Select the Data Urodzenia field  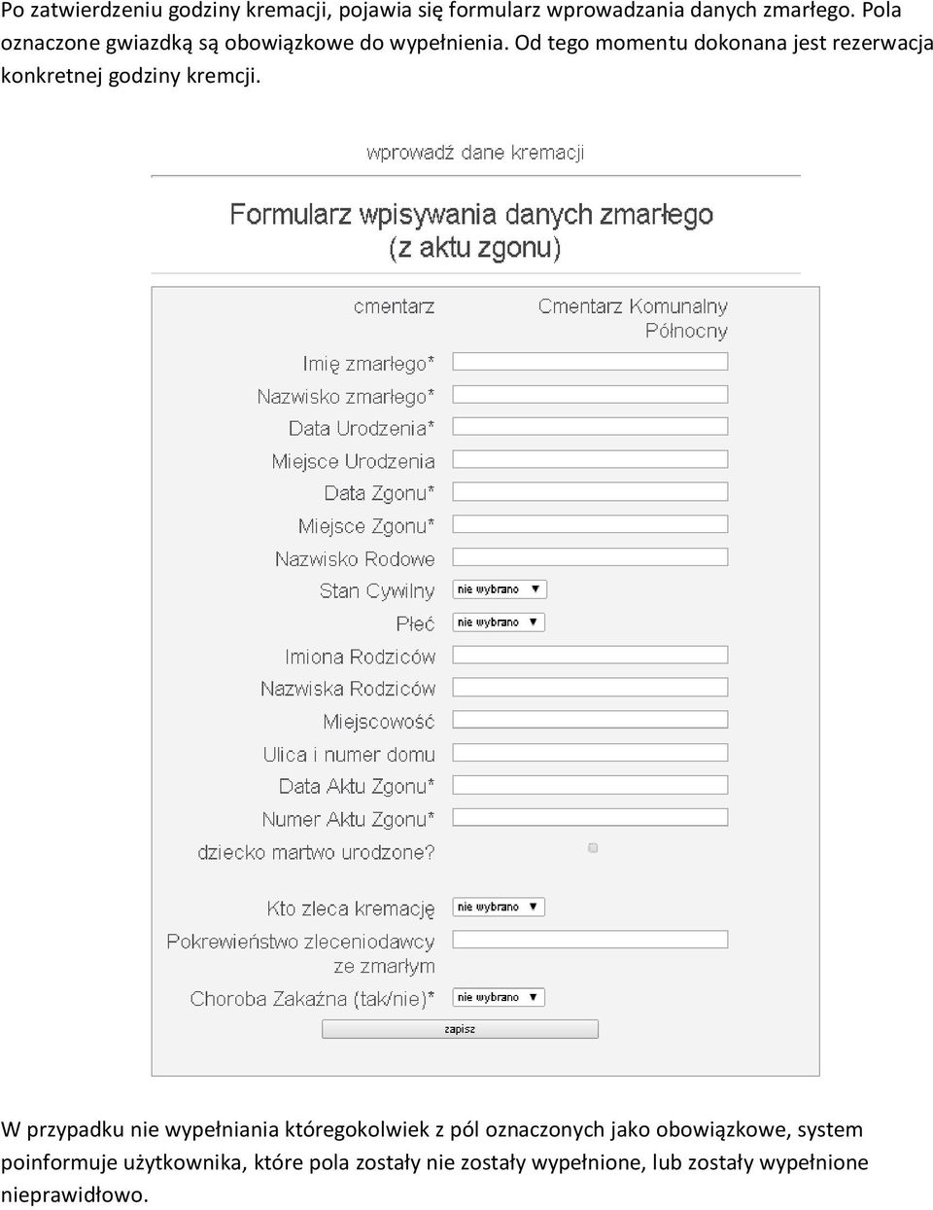tap(590, 426)
